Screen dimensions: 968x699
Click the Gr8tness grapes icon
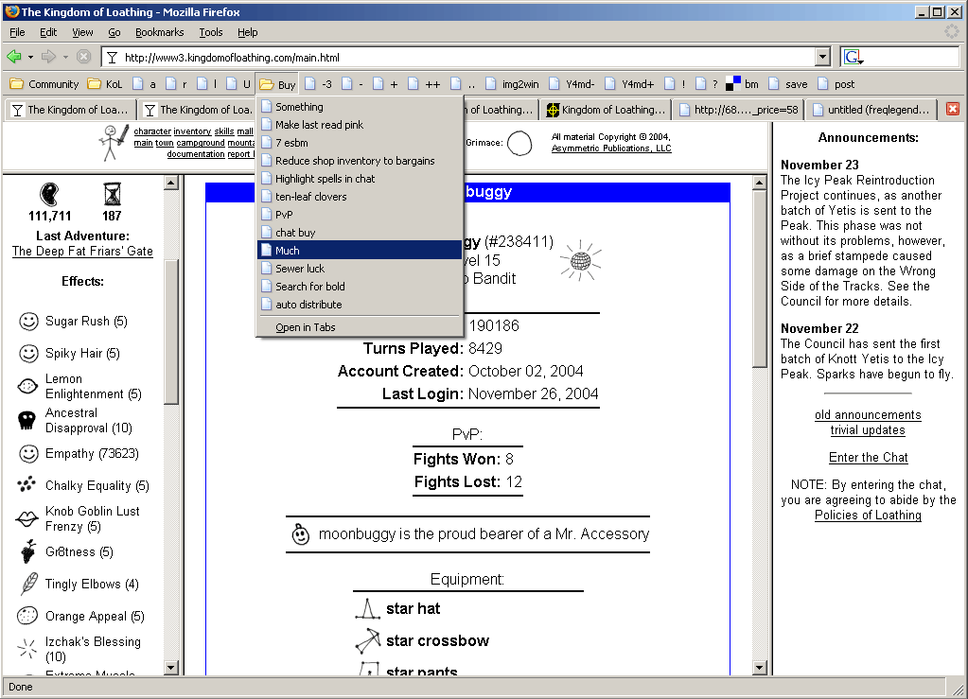(28, 551)
